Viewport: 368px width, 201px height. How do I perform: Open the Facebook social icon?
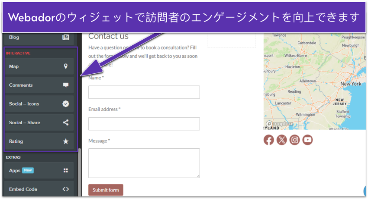[269, 140]
